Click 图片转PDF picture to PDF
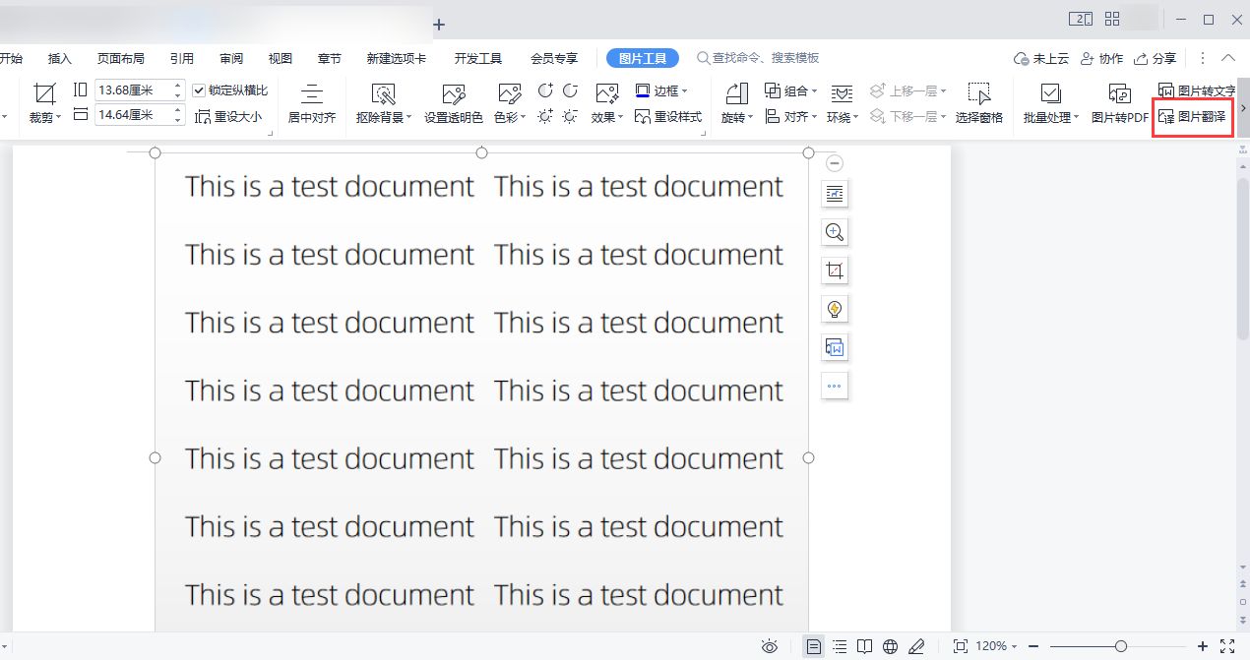The width and height of the screenshot is (1250, 660). (x=1120, y=104)
